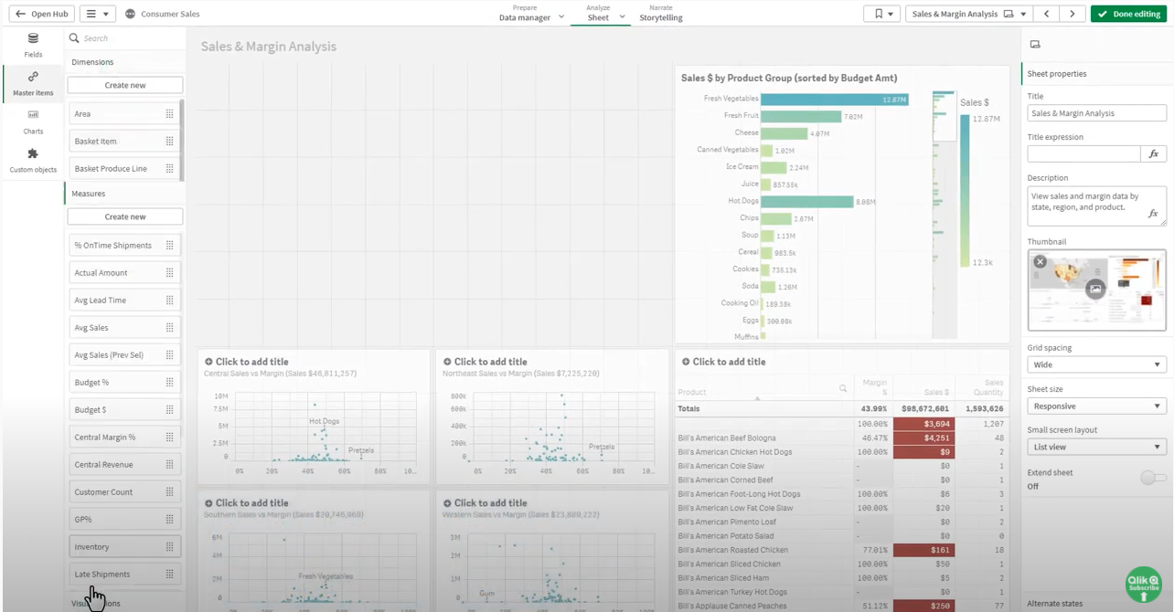Click the sheet Title input field
Image resolution: width=1174 pixels, height=612 pixels.
coord(1096,113)
